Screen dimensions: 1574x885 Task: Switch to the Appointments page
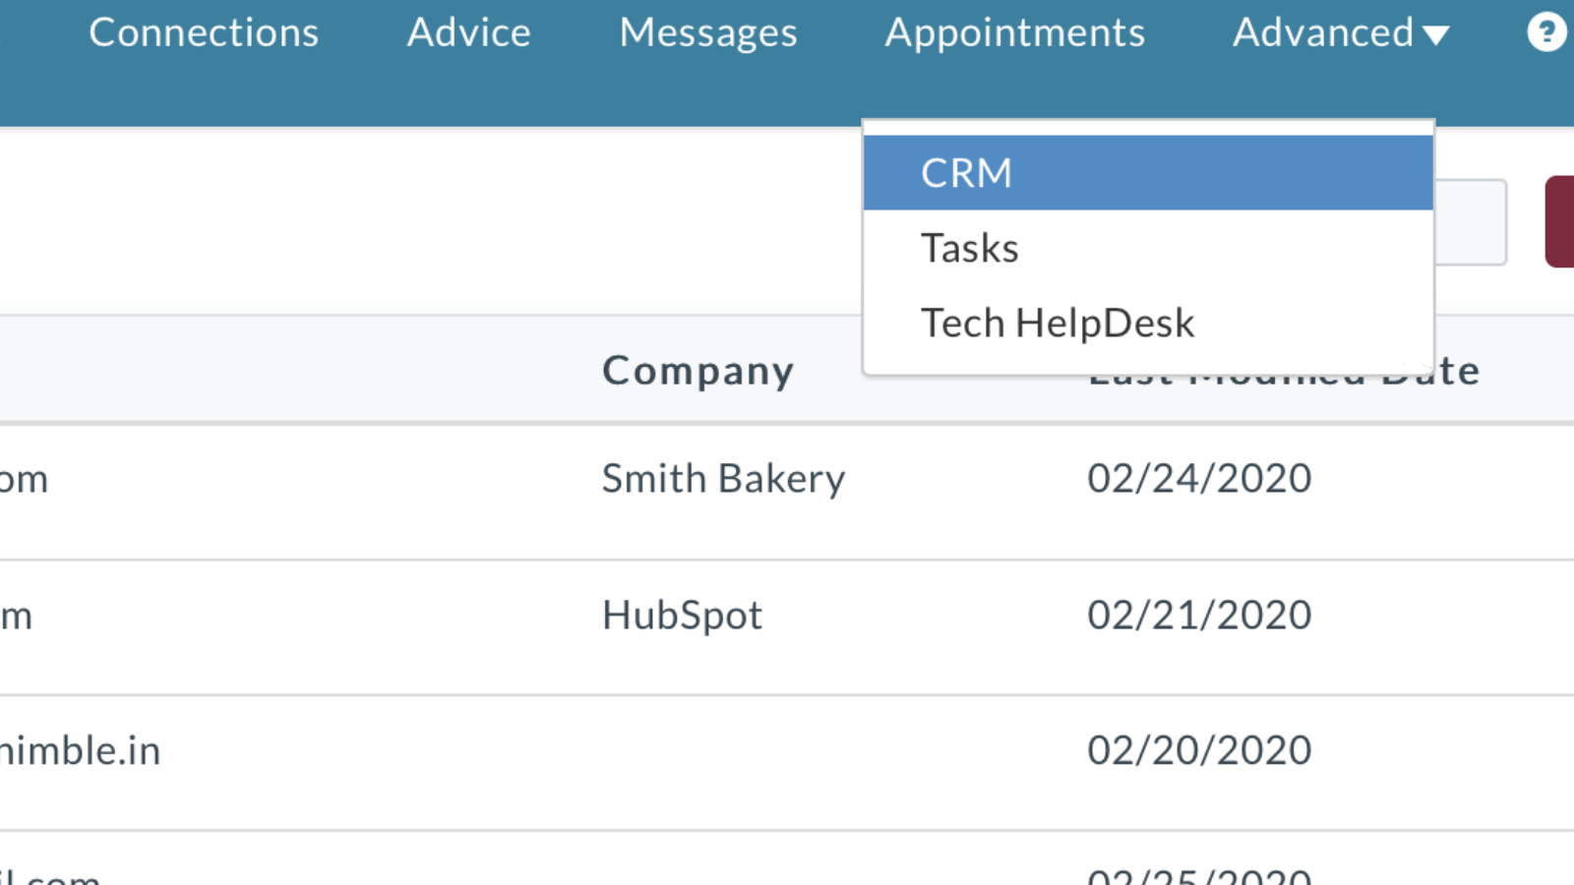1014,33
